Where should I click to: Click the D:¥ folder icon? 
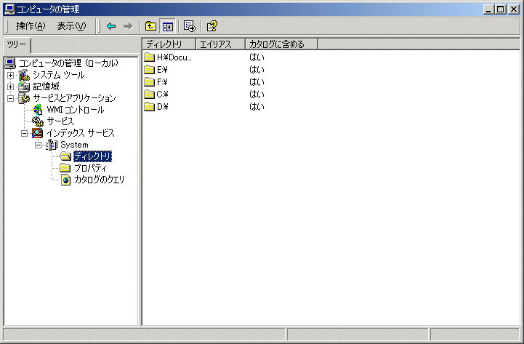point(149,107)
